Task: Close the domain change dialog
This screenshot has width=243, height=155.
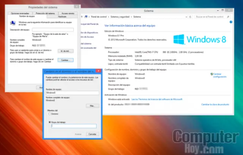Action: [x=98, y=71]
